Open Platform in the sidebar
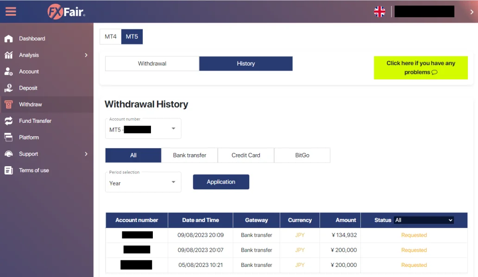Image resolution: width=478 pixels, height=277 pixels. click(x=29, y=137)
